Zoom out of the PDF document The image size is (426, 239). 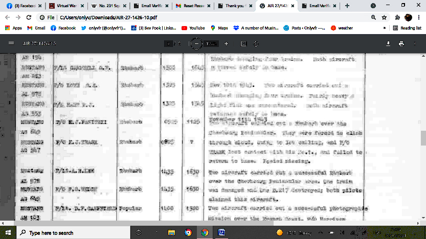(x=196, y=44)
